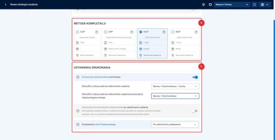Viewport: 275px width, 140px height.
Task: Click the Drukowanie dokumentów link text
Action: [95, 77]
